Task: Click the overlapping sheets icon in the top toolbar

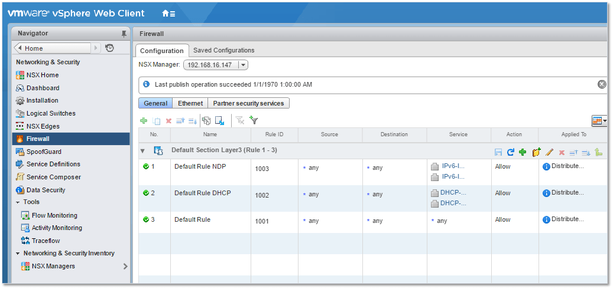Action: point(206,121)
